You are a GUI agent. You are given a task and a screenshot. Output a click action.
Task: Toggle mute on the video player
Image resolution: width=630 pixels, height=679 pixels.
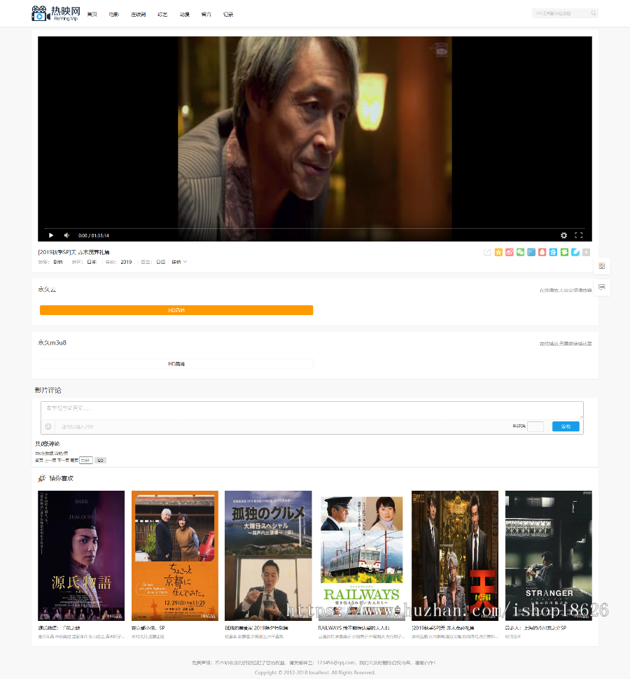pos(66,235)
